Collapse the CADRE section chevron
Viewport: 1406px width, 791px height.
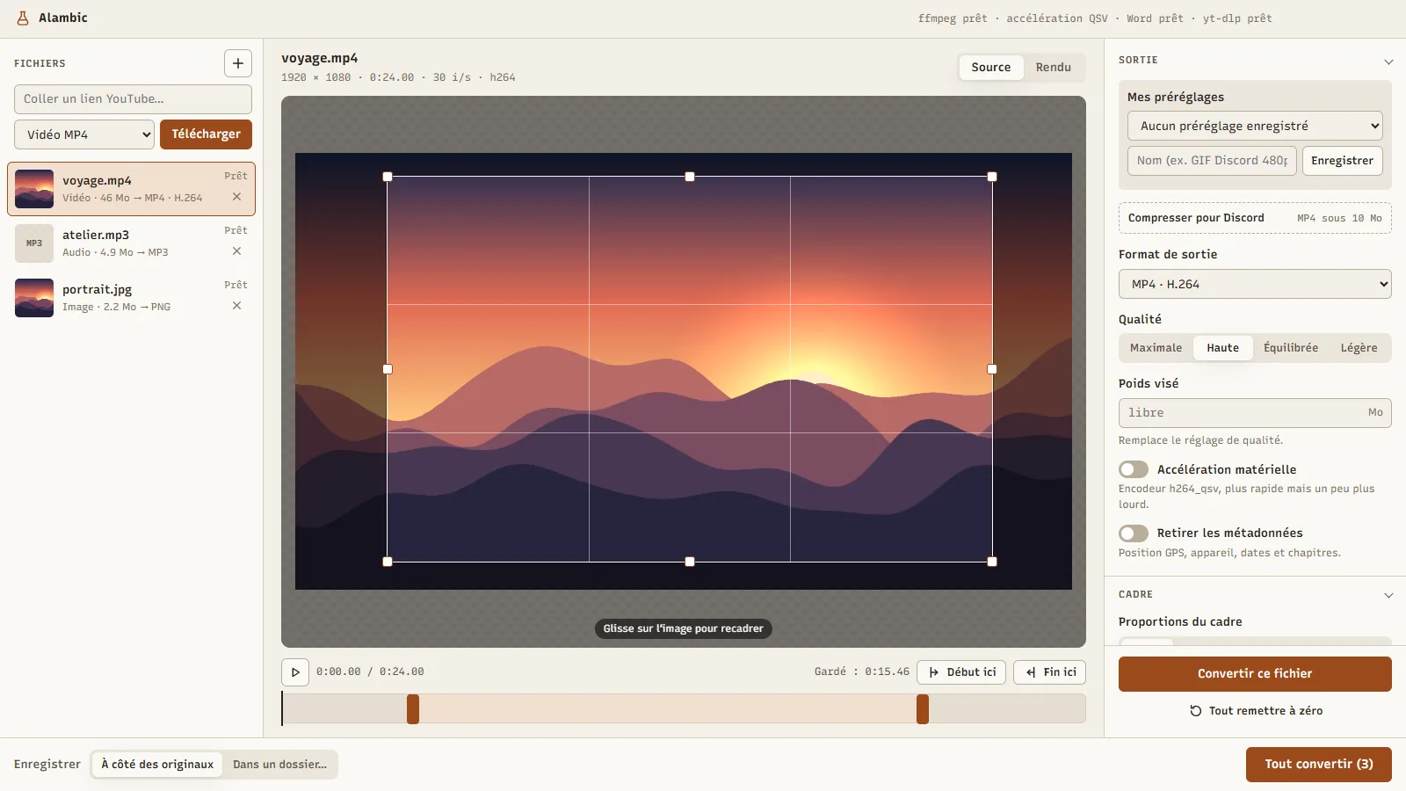click(1388, 595)
